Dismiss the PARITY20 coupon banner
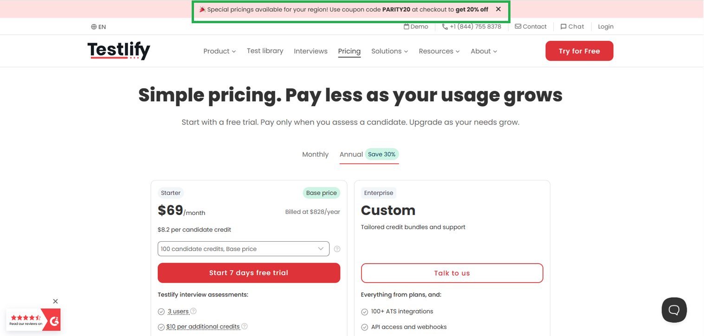704x336 pixels. click(x=498, y=9)
